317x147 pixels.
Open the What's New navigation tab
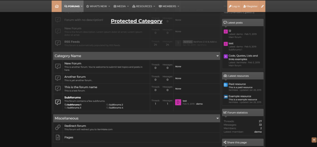pos(96,6)
